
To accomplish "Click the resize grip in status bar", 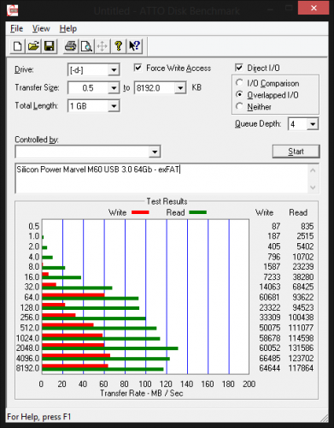I will 325,418.
